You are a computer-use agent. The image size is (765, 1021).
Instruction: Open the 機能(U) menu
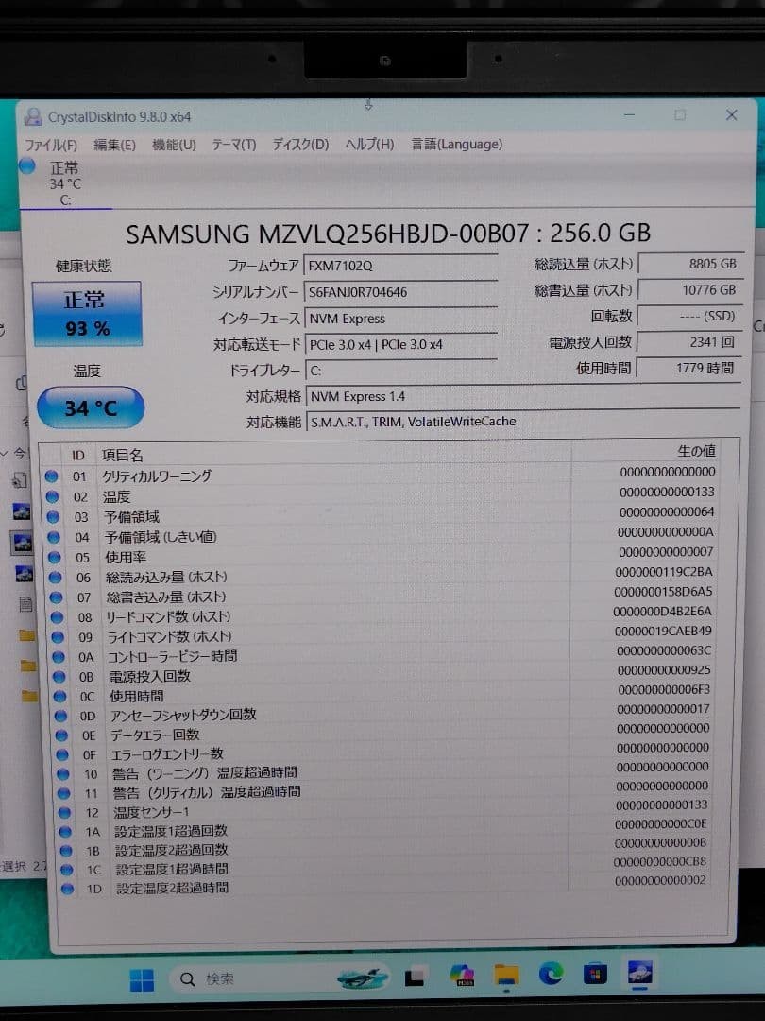coord(174,145)
